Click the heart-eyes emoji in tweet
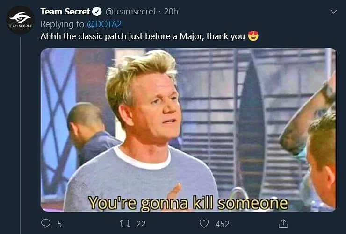The image size is (346, 234). pyautogui.click(x=253, y=36)
